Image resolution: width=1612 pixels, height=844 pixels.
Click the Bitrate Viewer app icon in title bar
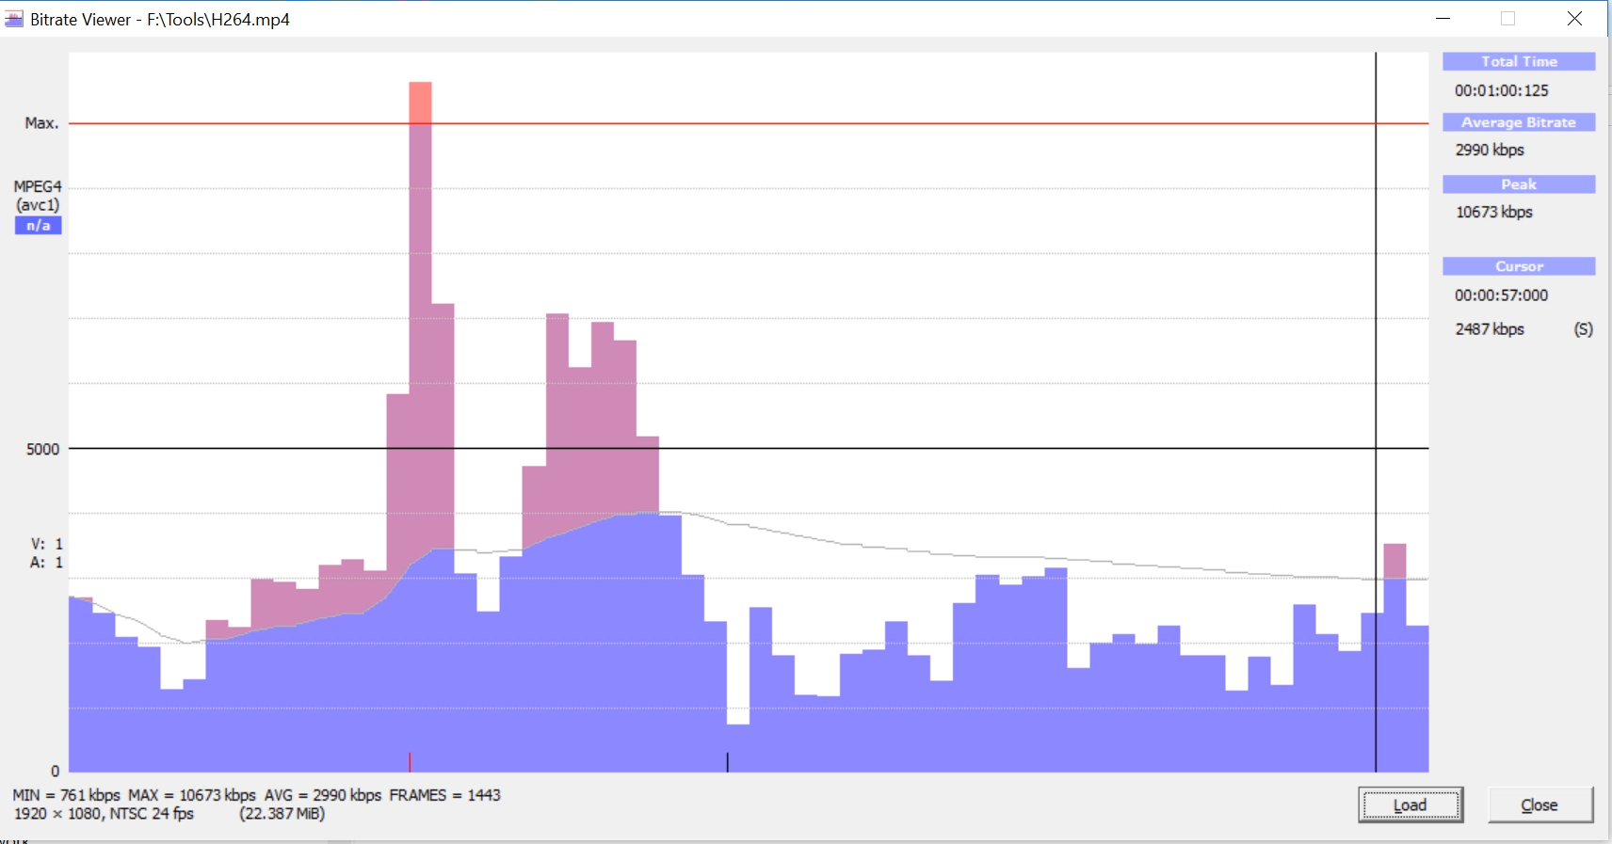14,19
